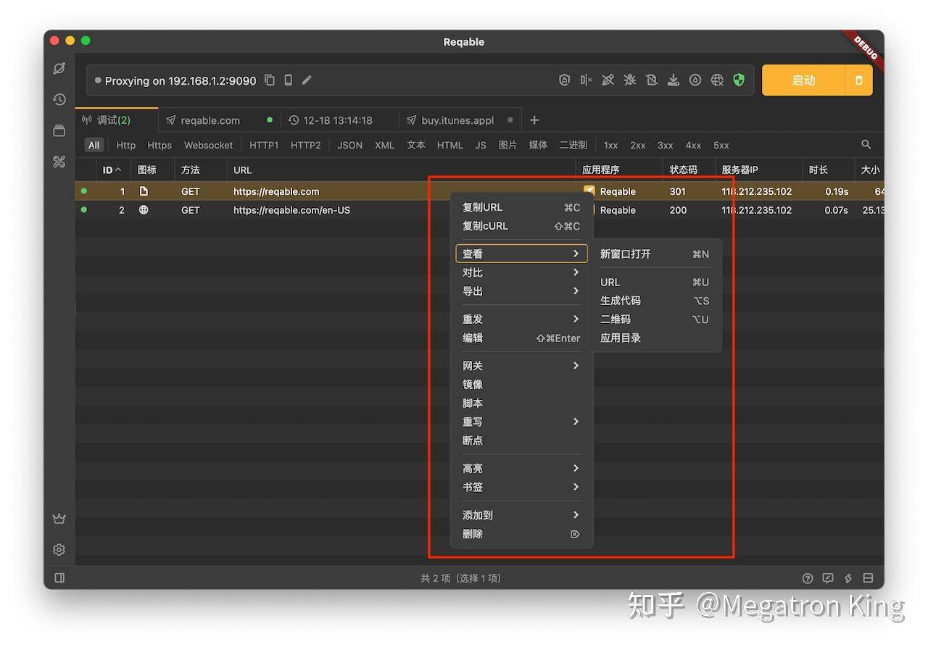Click the globe icon in row 2
This screenshot has width=928, height=647.
click(x=144, y=210)
